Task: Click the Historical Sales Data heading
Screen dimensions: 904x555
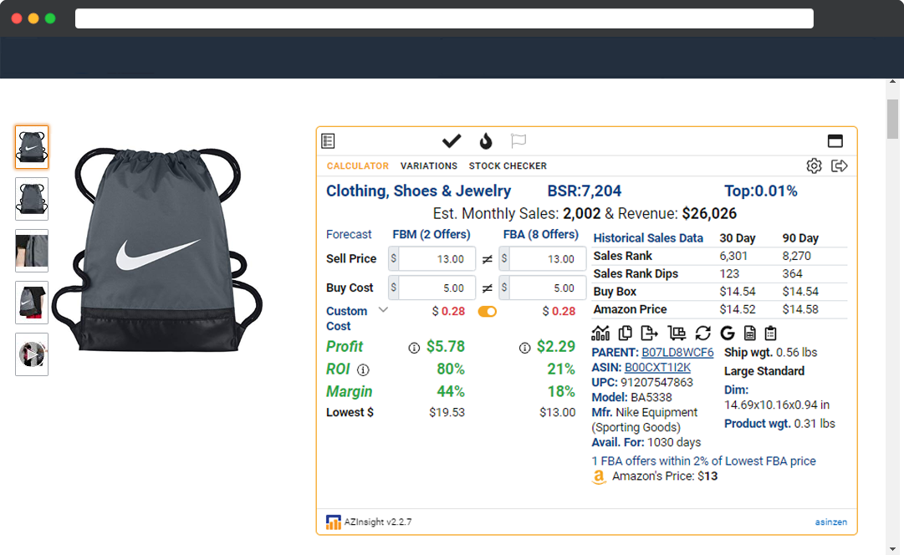Action: click(x=648, y=238)
